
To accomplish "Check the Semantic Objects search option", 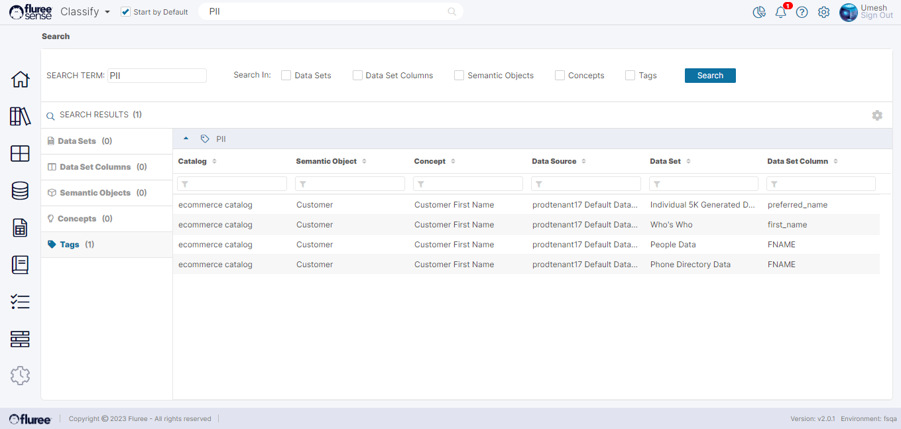I will pyautogui.click(x=459, y=76).
